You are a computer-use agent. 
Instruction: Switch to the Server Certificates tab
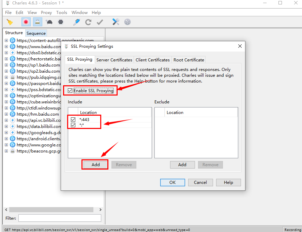click(x=114, y=60)
